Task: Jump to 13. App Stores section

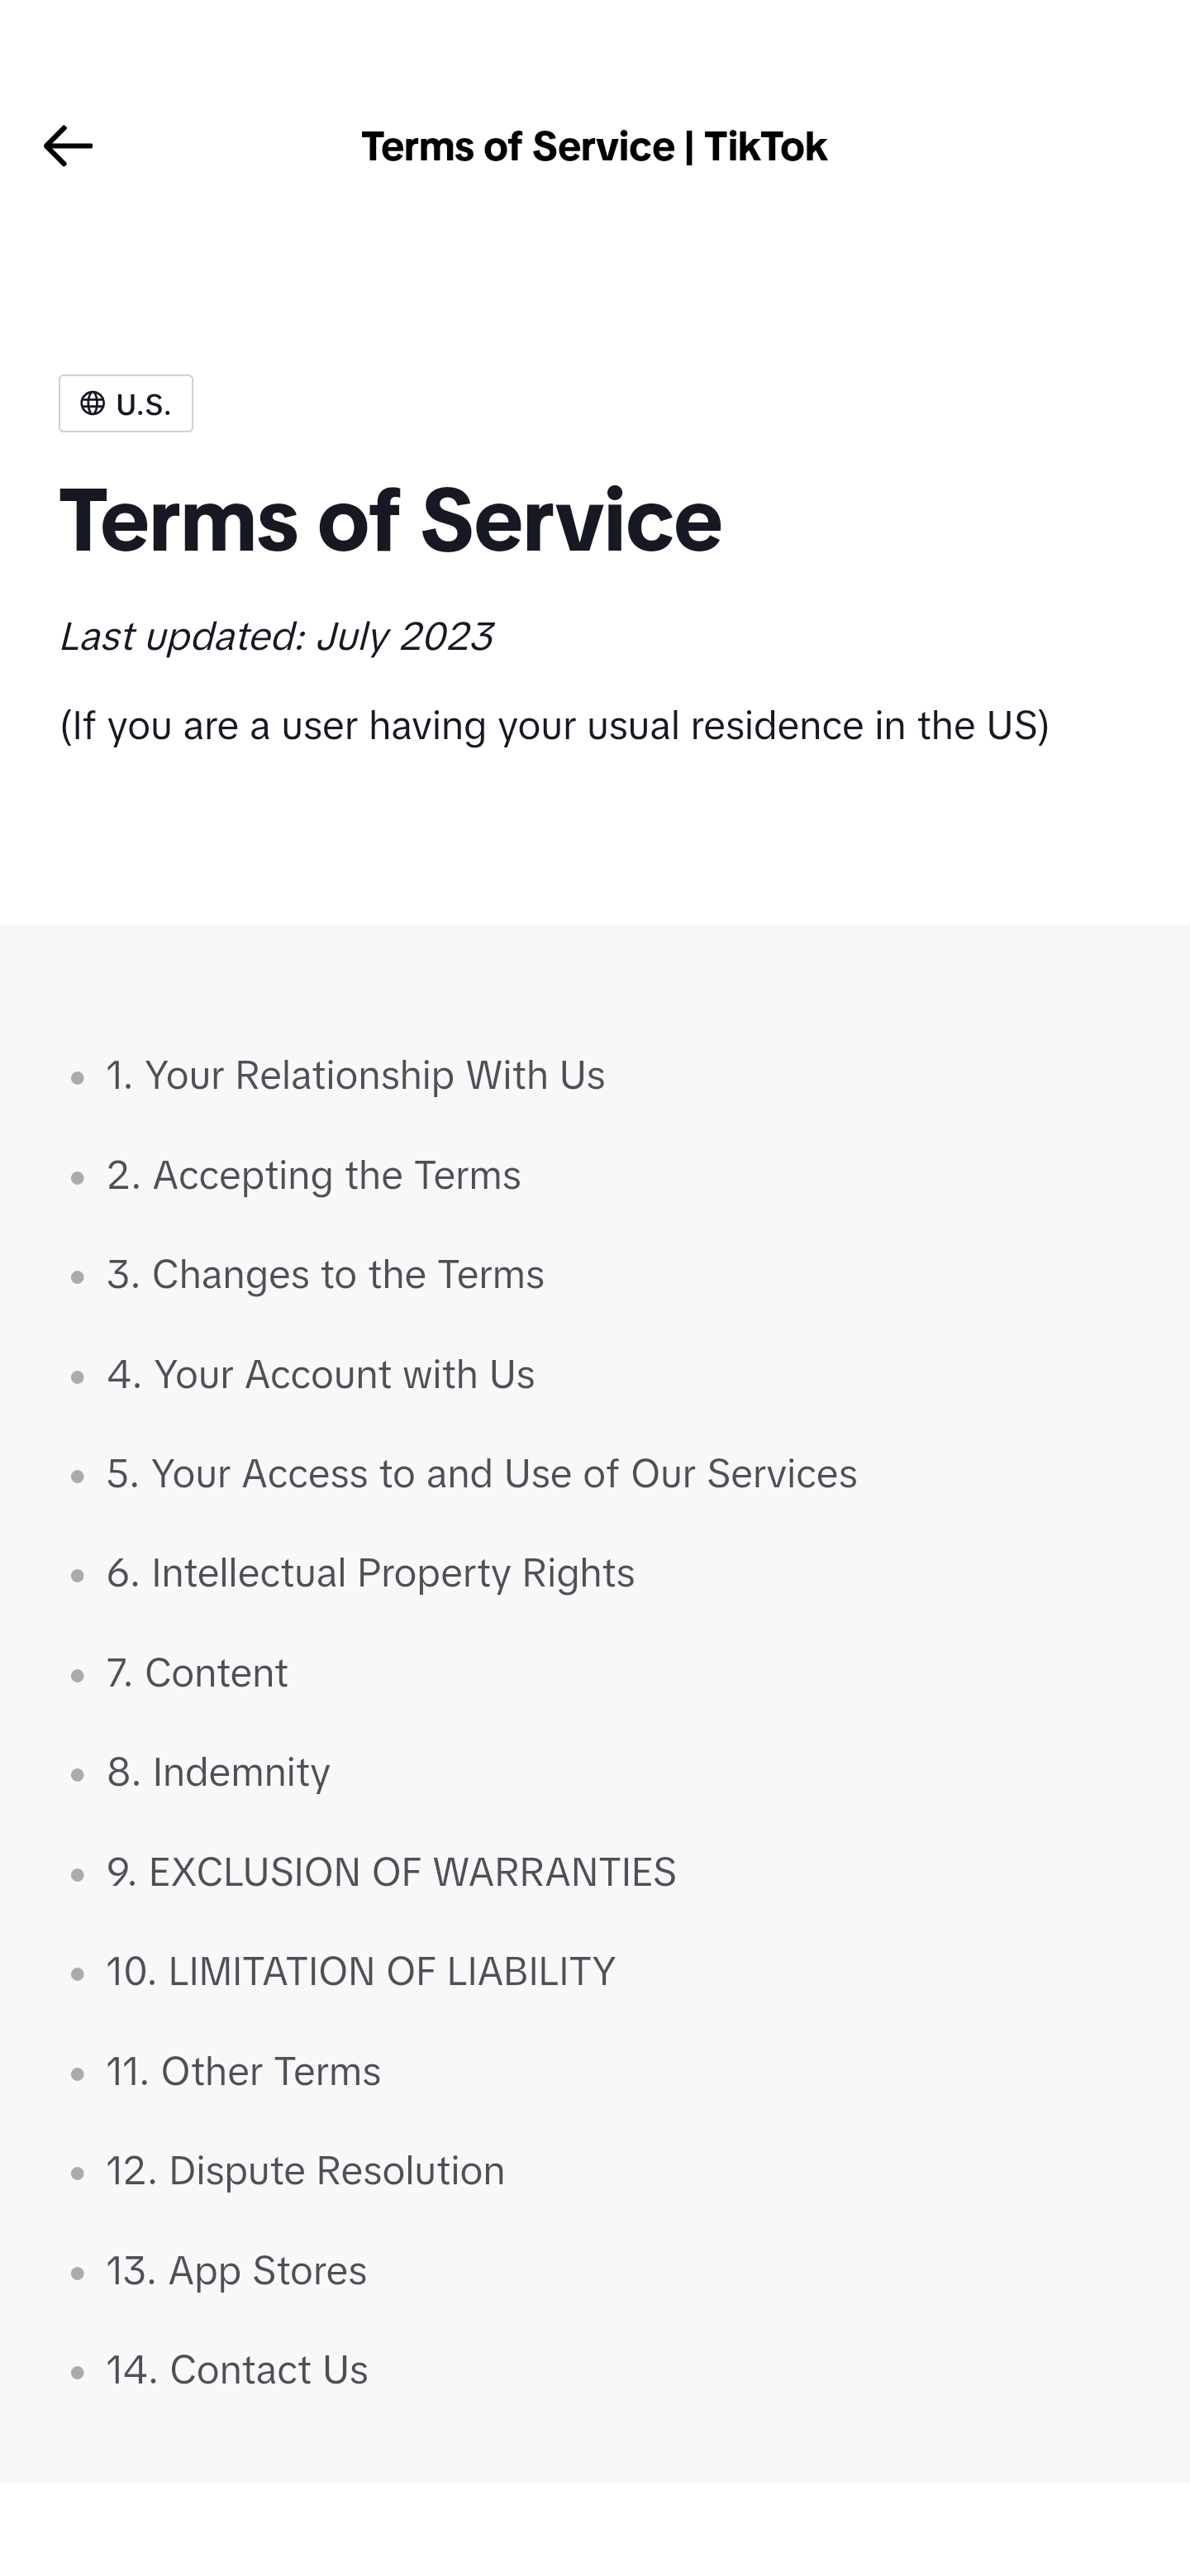Action: pyautogui.click(x=237, y=2270)
